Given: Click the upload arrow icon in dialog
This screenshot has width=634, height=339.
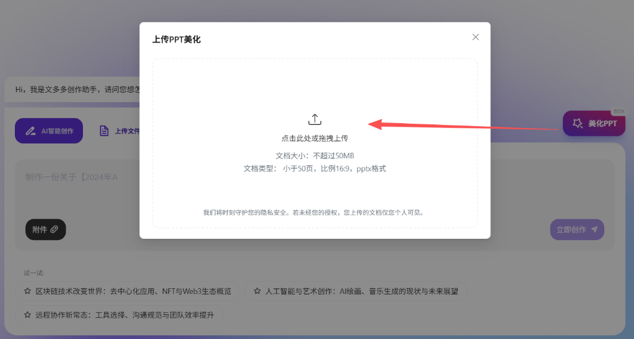Looking at the screenshot, I should (x=315, y=119).
